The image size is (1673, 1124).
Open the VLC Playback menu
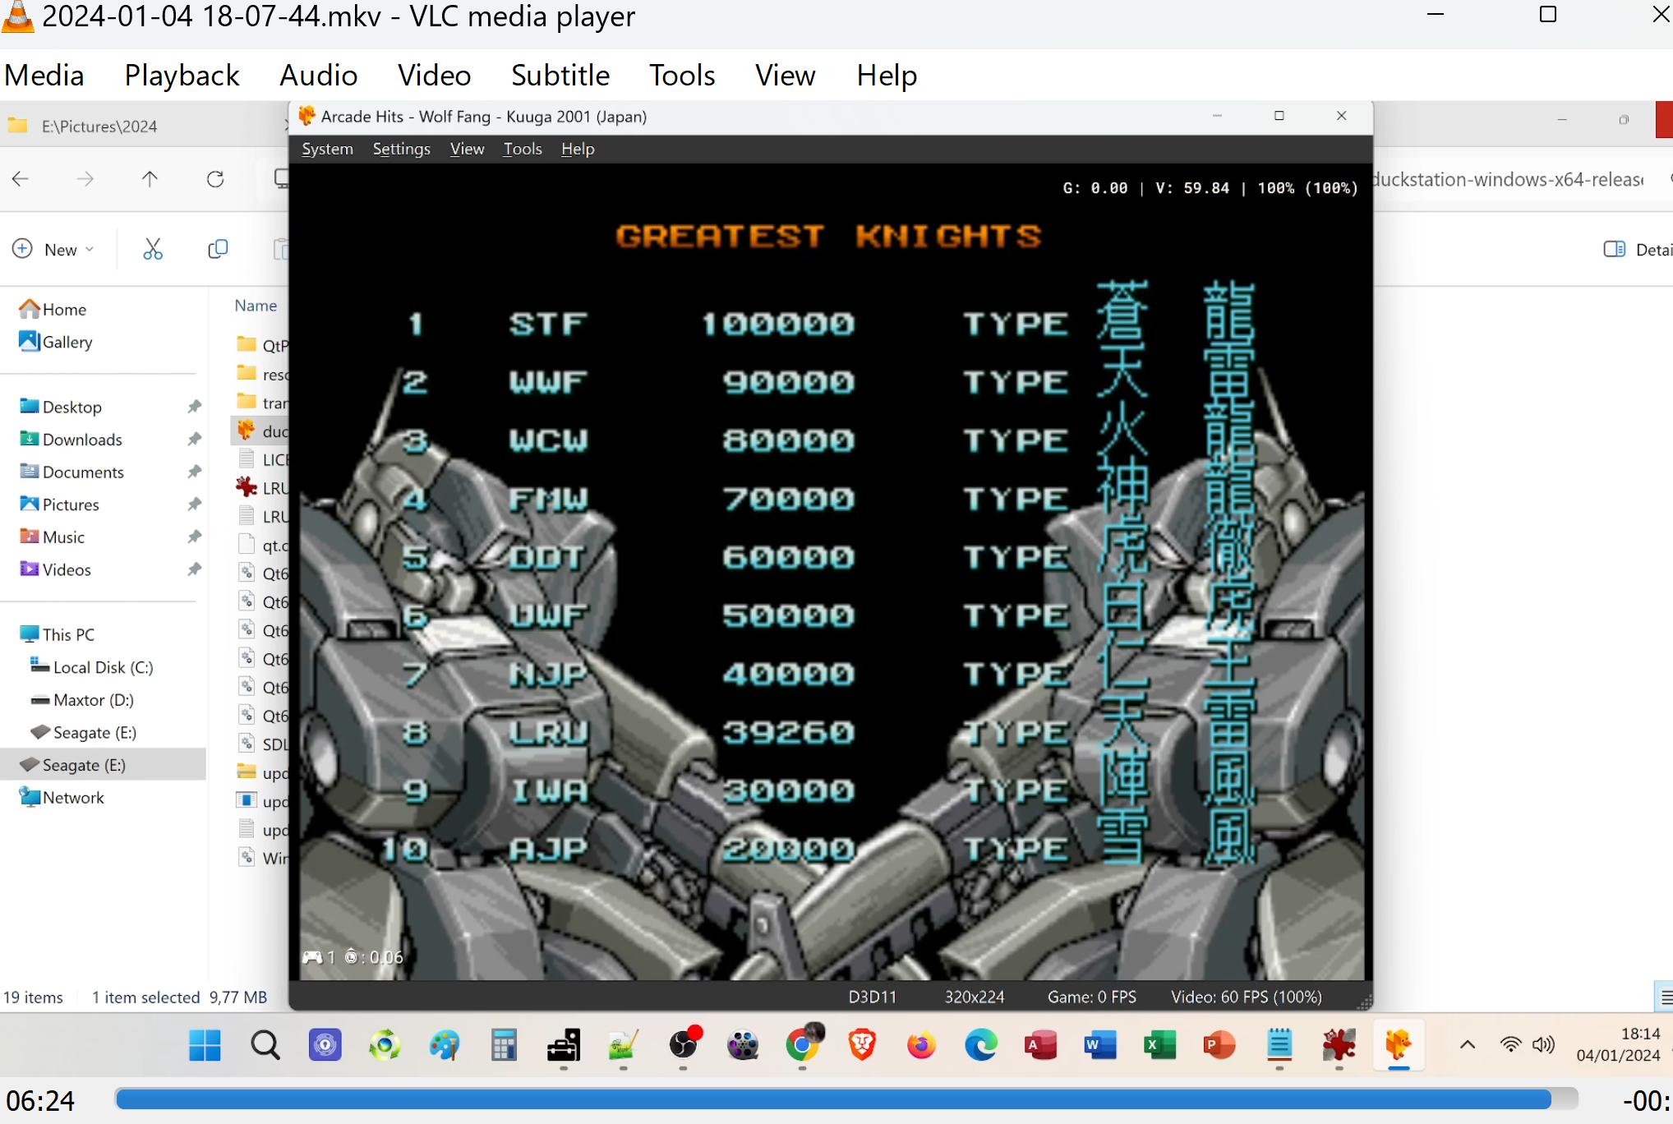click(182, 76)
